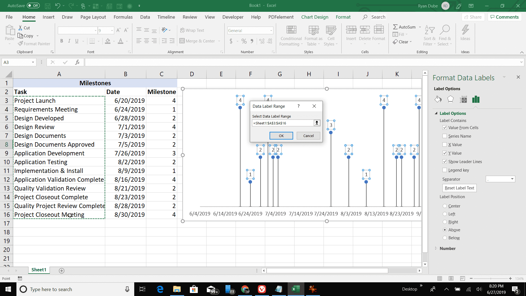Click the AutoSum sigma icon
This screenshot has width=526, height=296.
[395, 27]
